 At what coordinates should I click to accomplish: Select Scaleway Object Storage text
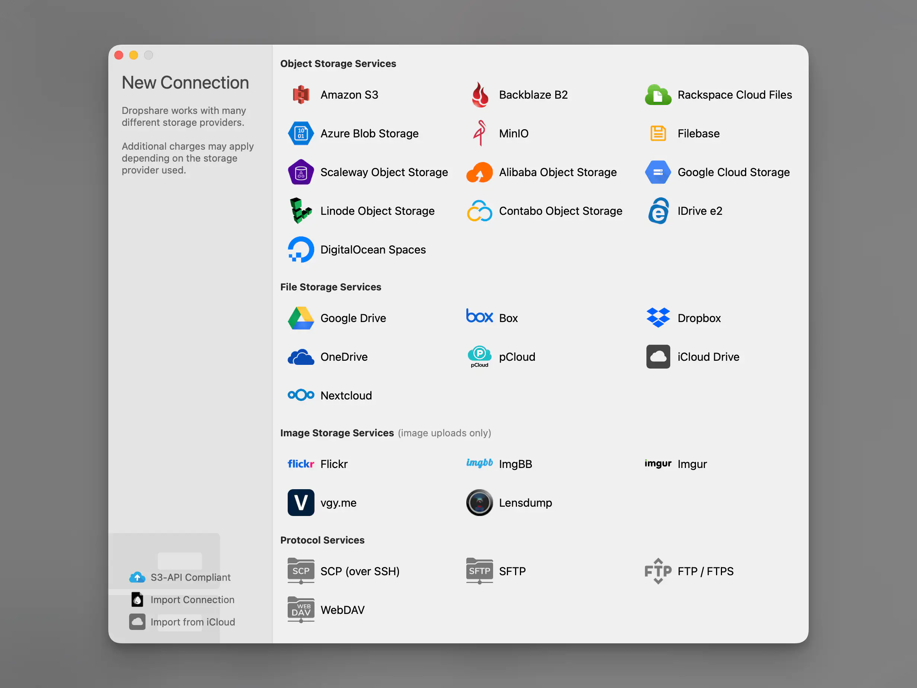coord(384,172)
